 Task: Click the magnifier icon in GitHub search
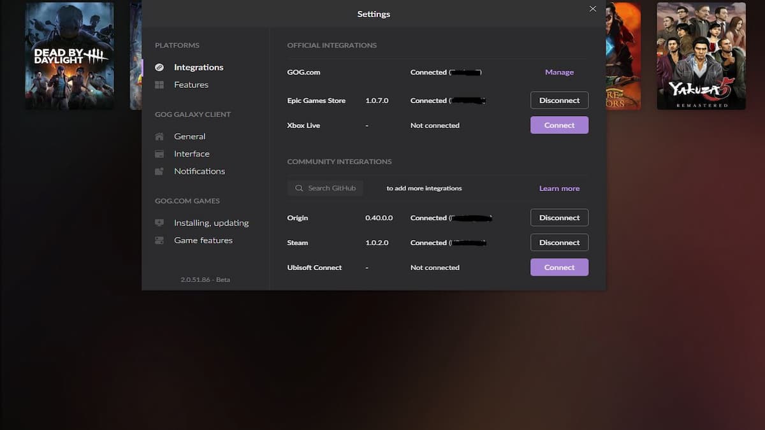299,189
